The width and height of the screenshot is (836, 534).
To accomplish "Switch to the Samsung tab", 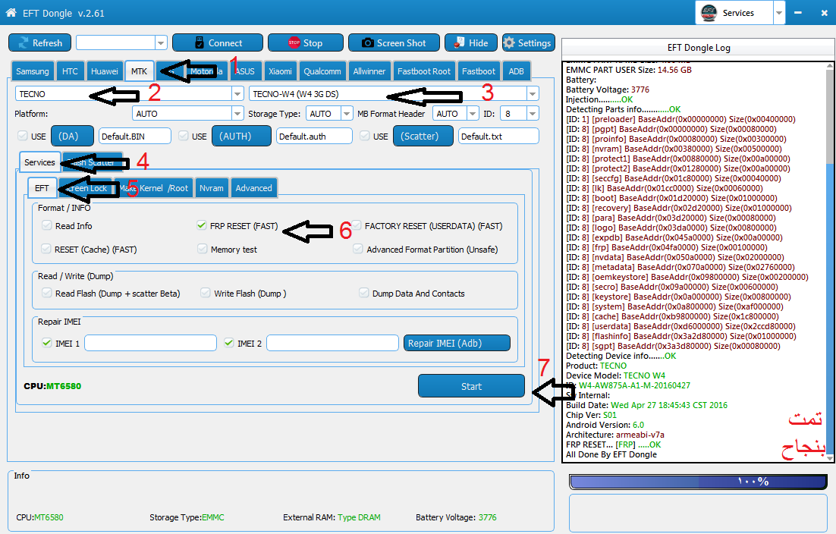I will point(33,71).
